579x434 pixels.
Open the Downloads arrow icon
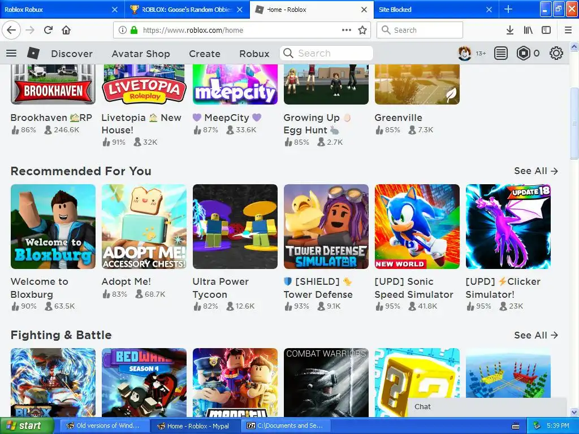pos(509,30)
